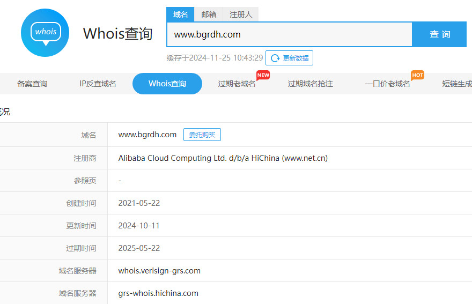Click the Whois查询 page title
Image resolution: width=472 pixels, height=304 pixels.
(117, 33)
